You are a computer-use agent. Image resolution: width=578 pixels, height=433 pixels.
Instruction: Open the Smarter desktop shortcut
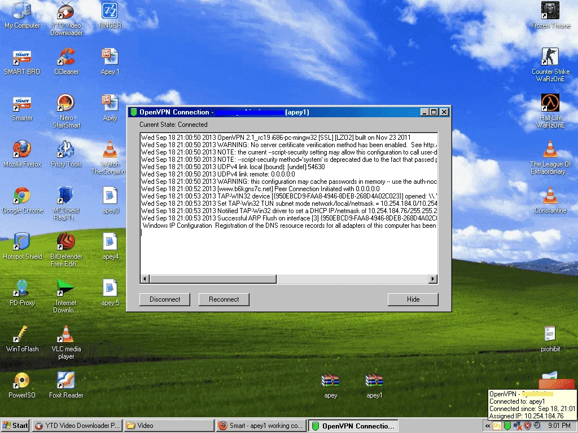click(22, 108)
